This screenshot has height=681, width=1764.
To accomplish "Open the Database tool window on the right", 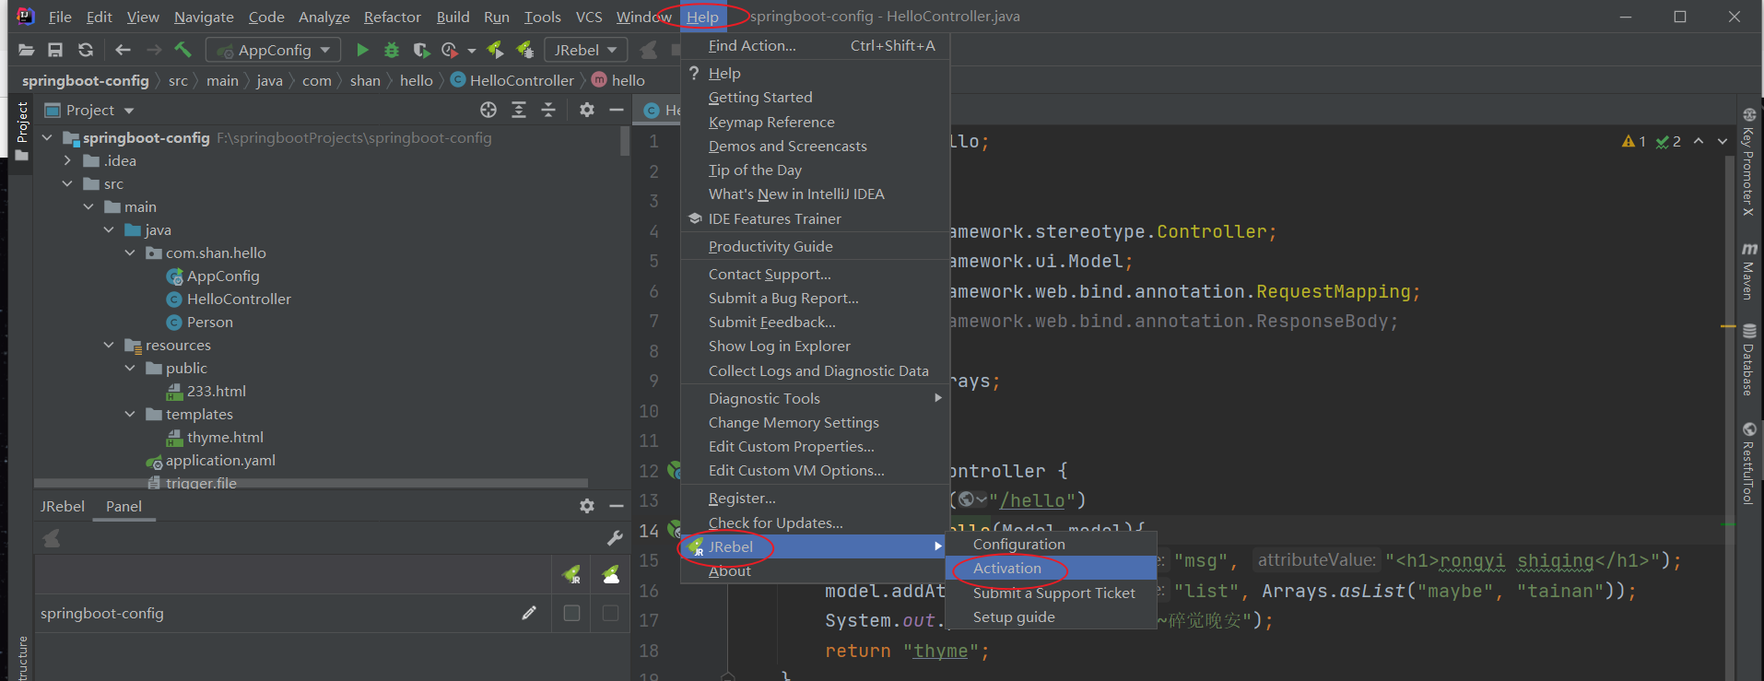I will coord(1748,359).
